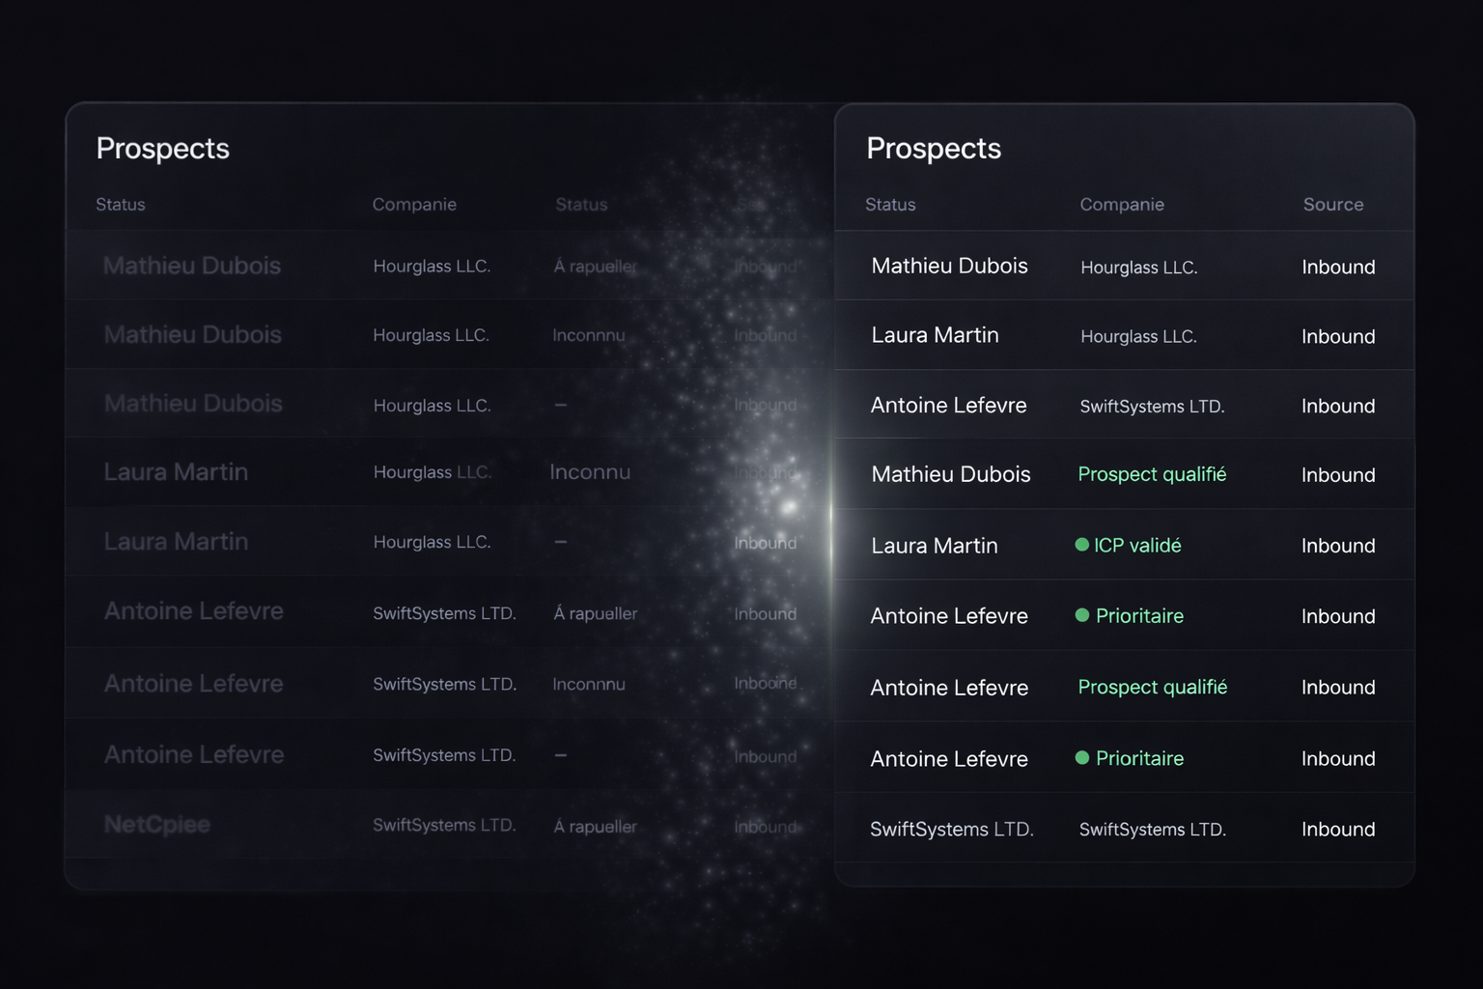Click the green dot beside ICP validé
This screenshot has width=1483, height=989.
coord(1081,545)
